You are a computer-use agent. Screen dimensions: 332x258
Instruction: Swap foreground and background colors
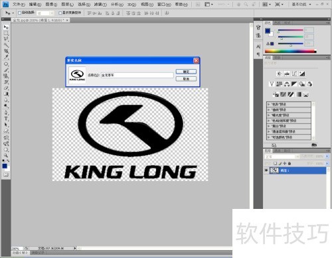click(x=8, y=161)
